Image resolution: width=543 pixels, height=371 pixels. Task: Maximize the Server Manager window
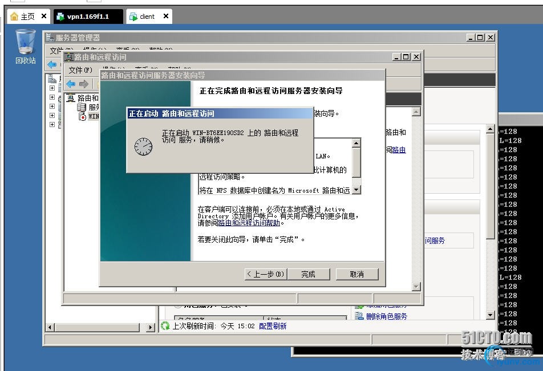[480, 38]
